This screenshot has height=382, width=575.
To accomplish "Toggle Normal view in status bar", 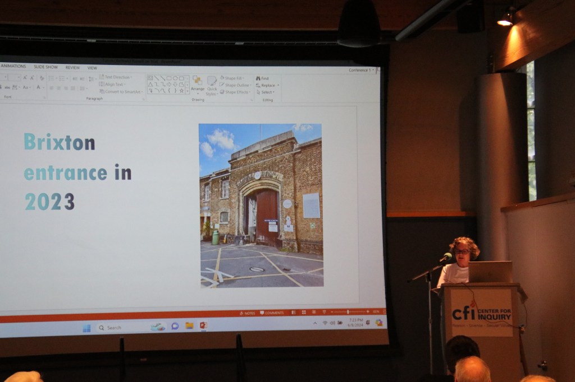I will point(293,313).
